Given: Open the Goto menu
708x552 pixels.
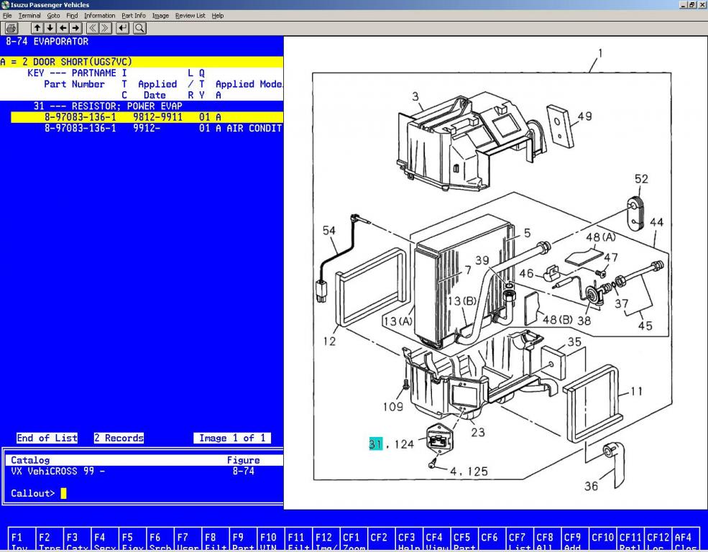Looking at the screenshot, I should (x=53, y=15).
